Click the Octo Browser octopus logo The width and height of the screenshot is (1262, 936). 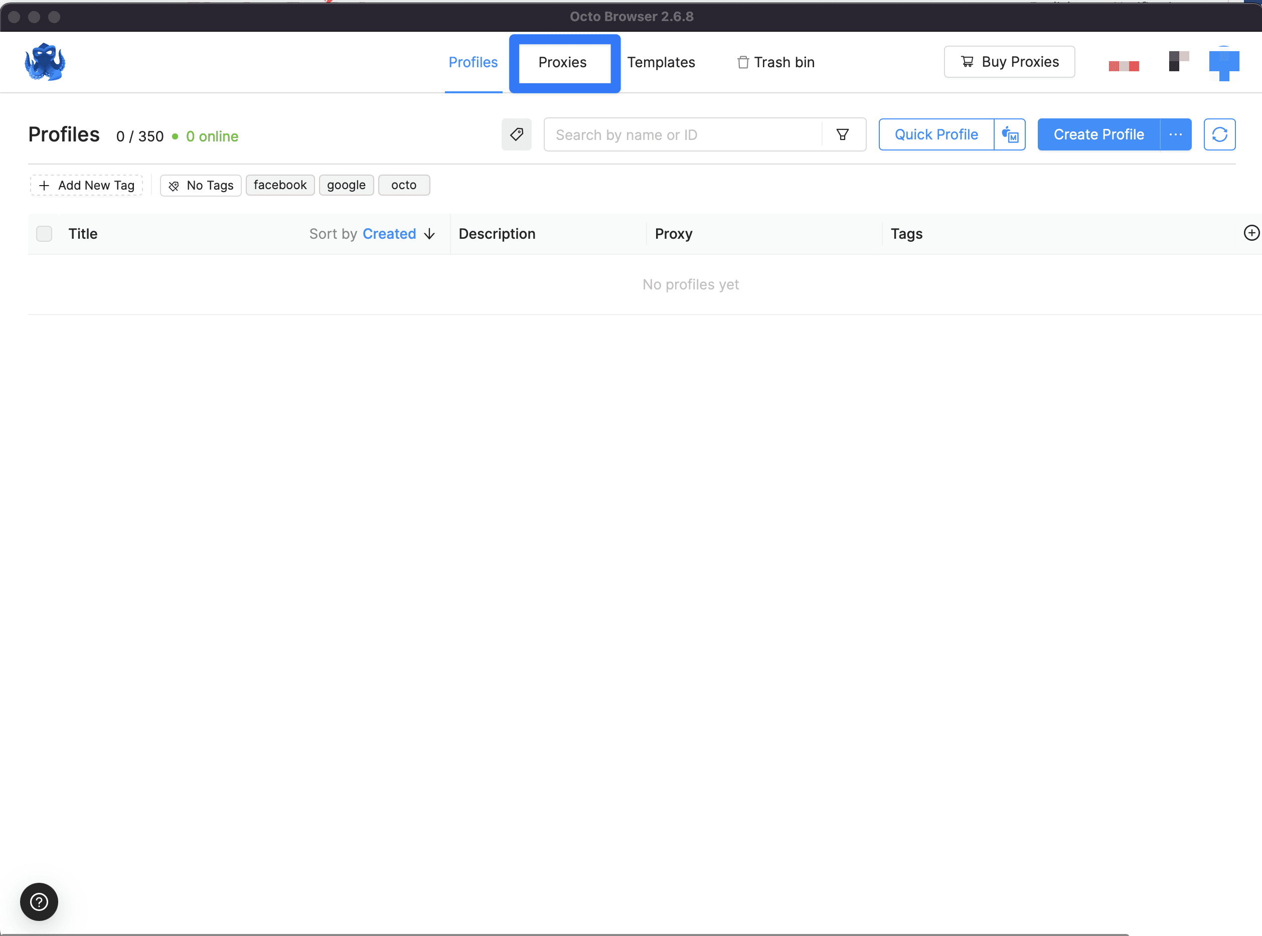(45, 62)
